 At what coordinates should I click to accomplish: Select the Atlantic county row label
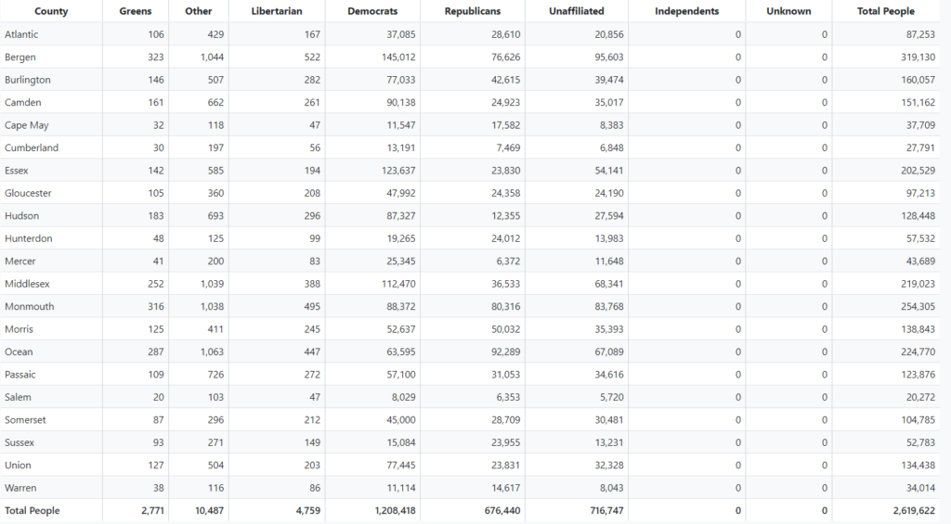tap(21, 34)
